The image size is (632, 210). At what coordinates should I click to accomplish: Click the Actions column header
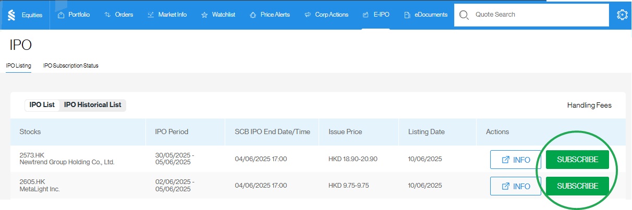497,132
